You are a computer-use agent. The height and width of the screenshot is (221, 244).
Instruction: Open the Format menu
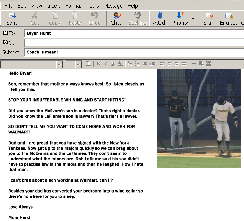73,6
